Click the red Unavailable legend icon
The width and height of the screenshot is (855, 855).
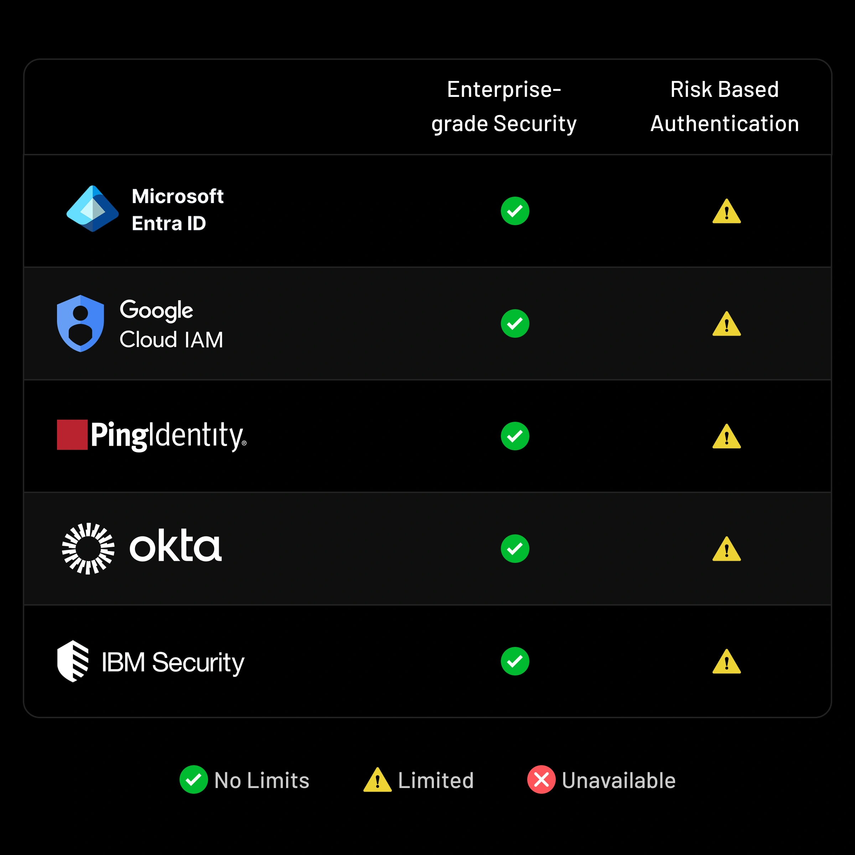point(541,779)
